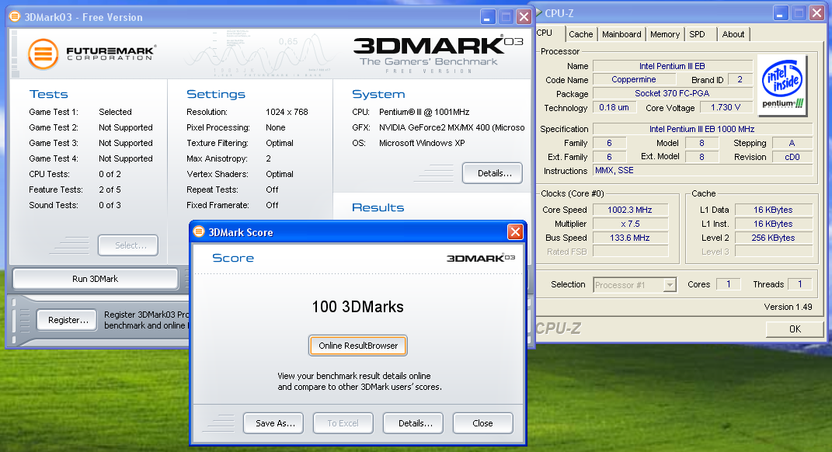Minimize the 3DMark03 main window
This screenshot has height=452, width=832.
click(488, 17)
